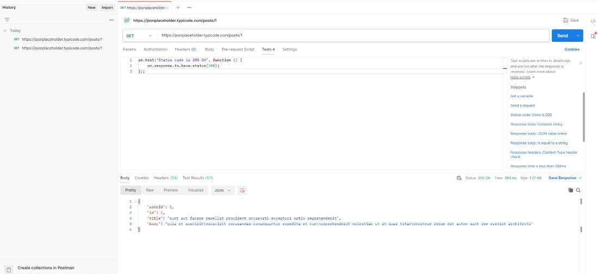This screenshot has height=274, width=598.
Task: Open the code snippet panel icon
Action: click(x=593, y=21)
